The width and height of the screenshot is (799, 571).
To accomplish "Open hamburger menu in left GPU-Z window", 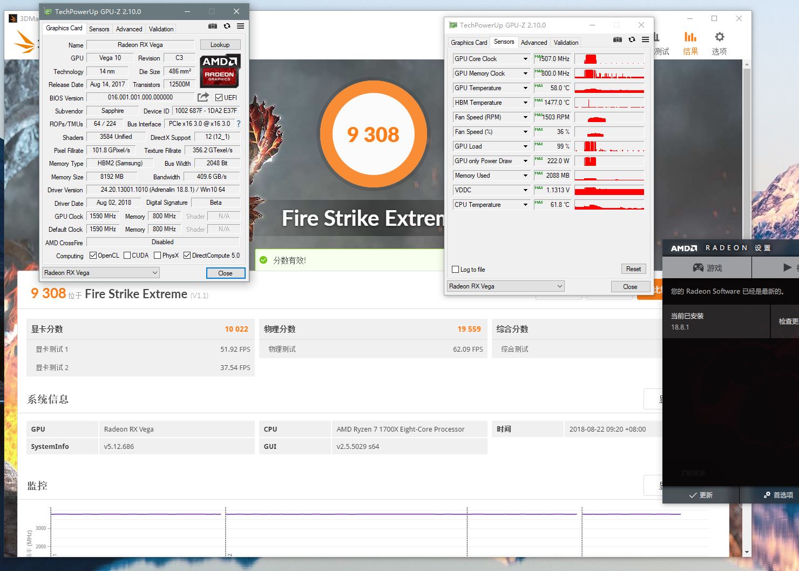I will coord(240,26).
